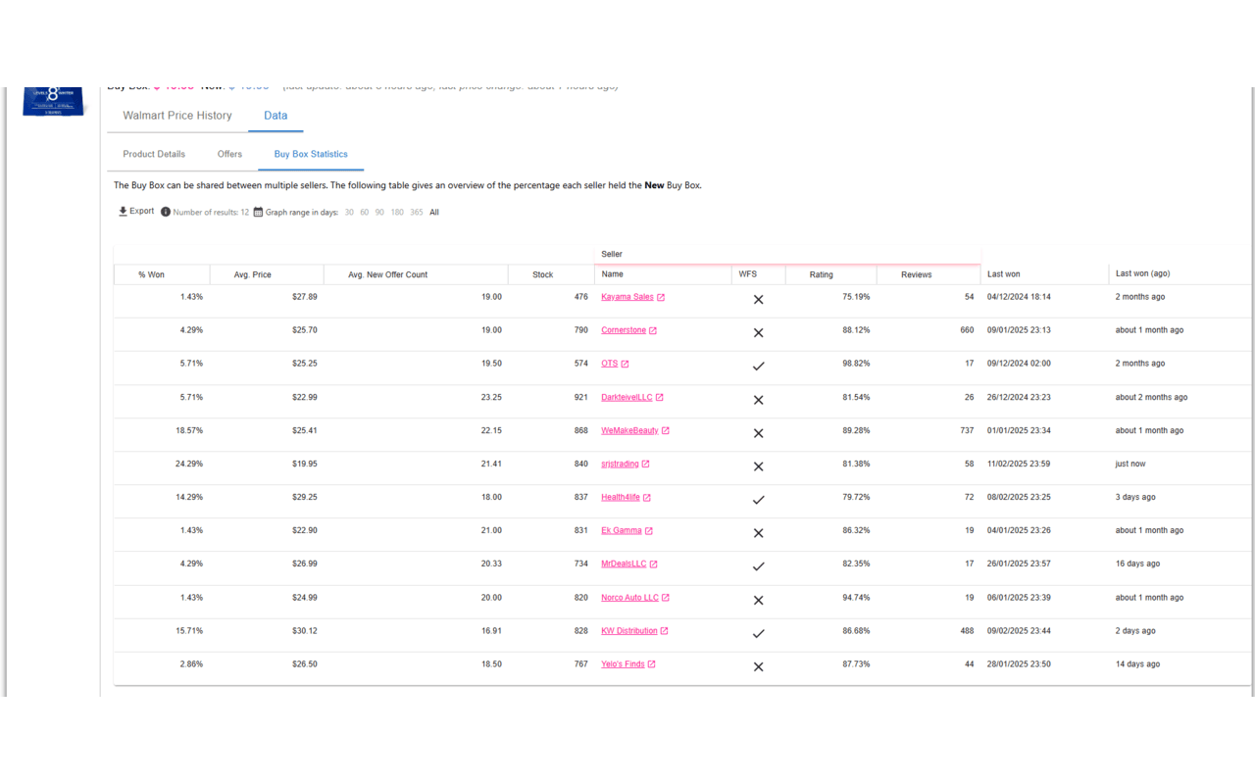Open the srjstrading seller link
The image size is (1255, 784).
(x=620, y=465)
